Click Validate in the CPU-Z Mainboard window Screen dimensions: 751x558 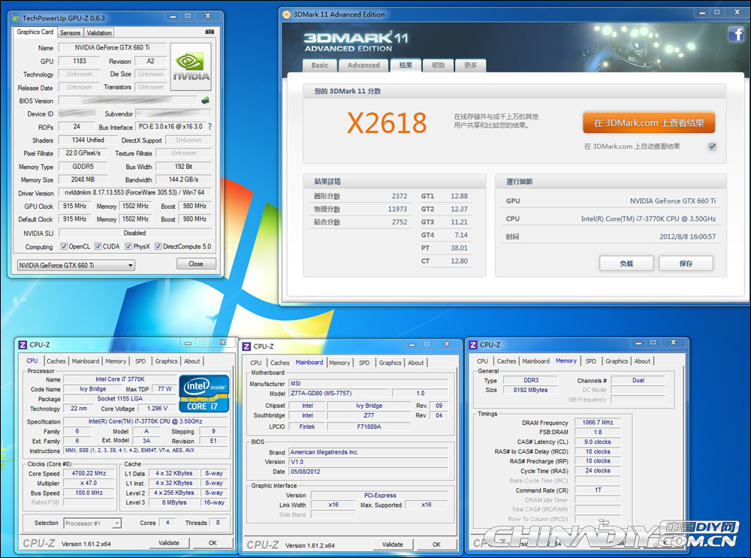393,544
